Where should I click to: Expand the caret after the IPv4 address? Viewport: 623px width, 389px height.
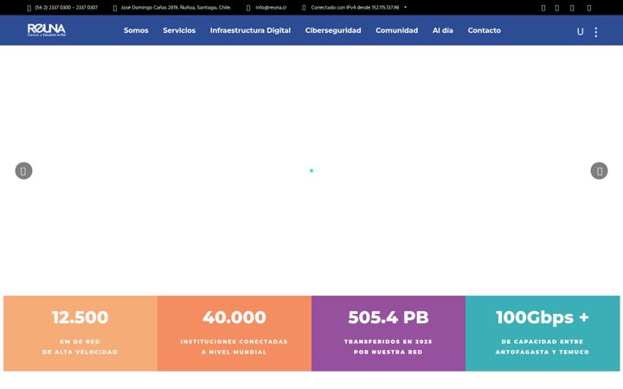405,7
